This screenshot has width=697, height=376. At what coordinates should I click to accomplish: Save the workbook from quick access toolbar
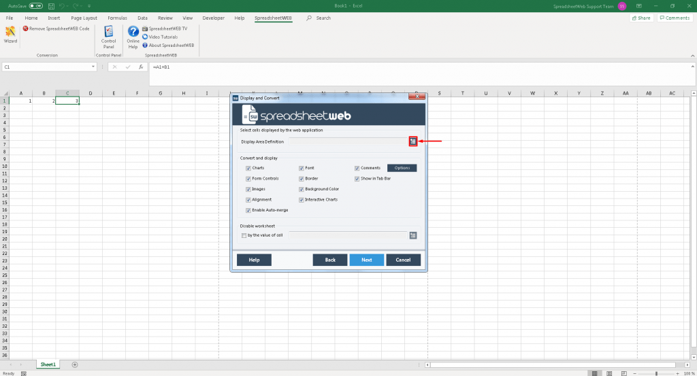[x=51, y=6]
